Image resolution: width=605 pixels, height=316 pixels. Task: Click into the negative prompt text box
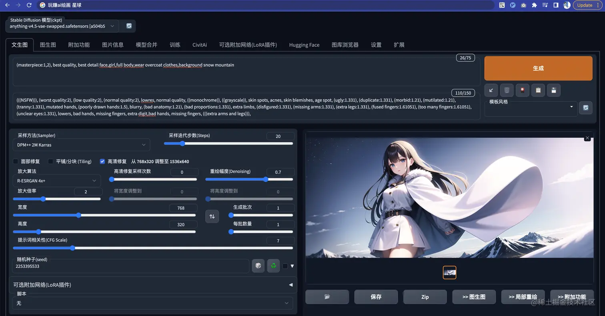[x=246, y=107]
